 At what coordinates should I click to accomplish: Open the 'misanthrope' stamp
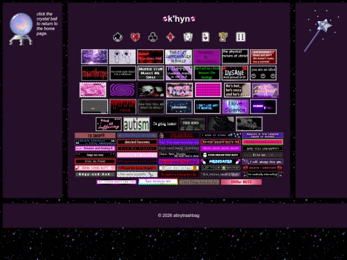point(94,73)
